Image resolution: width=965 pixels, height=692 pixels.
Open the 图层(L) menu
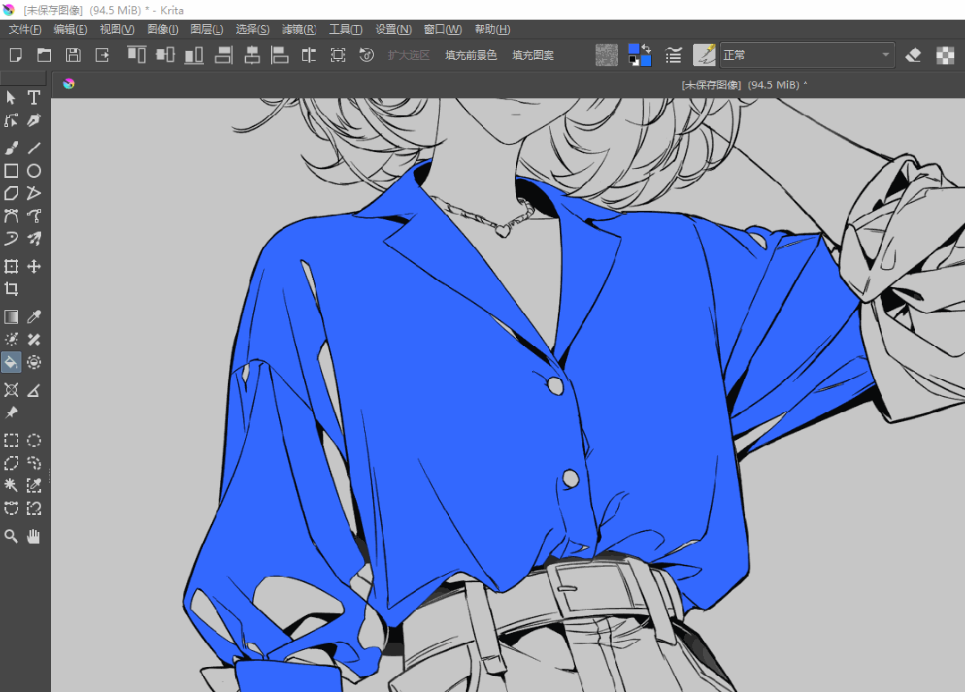click(x=207, y=30)
